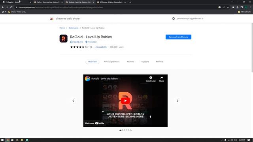Click Remove from Chrome button
This screenshot has width=253, height=142.
(x=178, y=37)
